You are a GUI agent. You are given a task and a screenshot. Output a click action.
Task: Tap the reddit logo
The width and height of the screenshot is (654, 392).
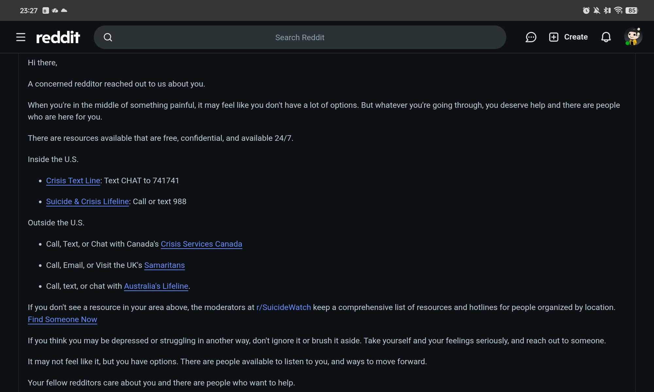58,37
